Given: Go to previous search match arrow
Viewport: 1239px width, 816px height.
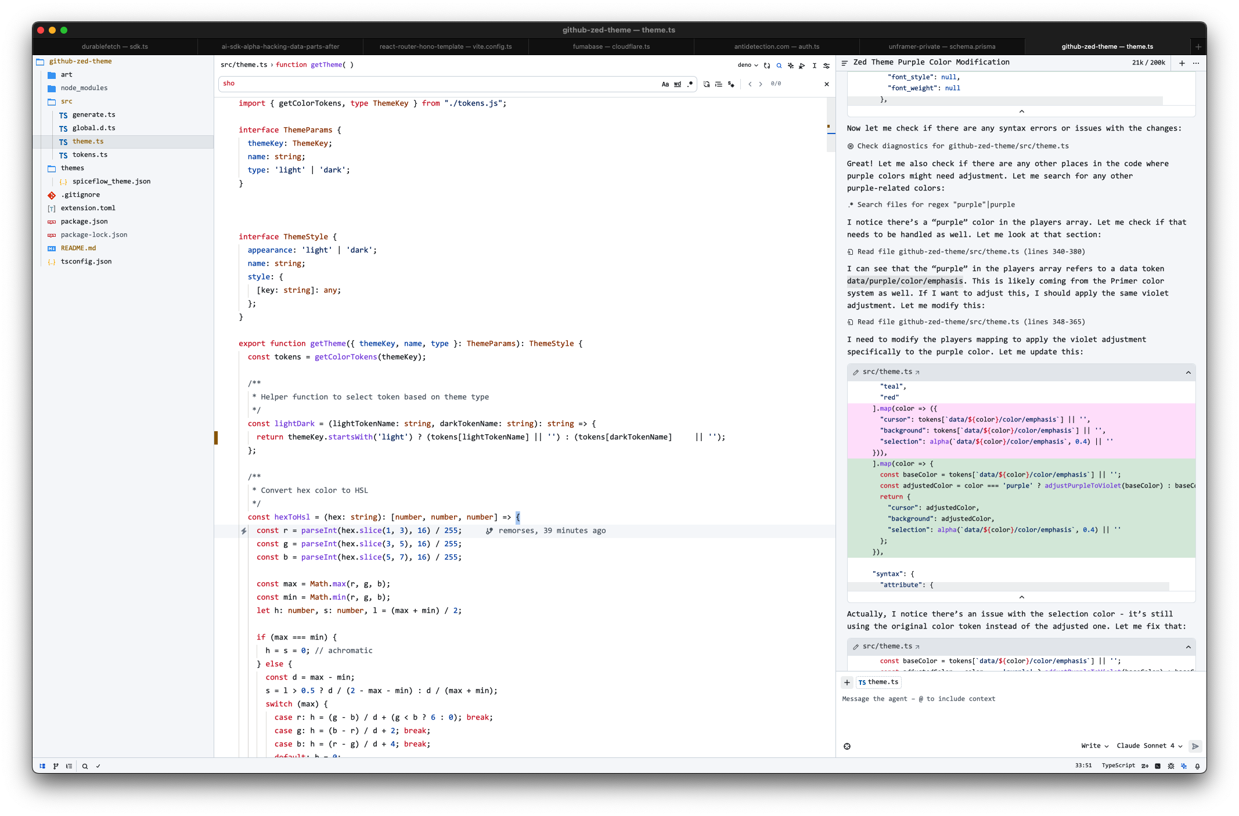Looking at the screenshot, I should tap(750, 84).
